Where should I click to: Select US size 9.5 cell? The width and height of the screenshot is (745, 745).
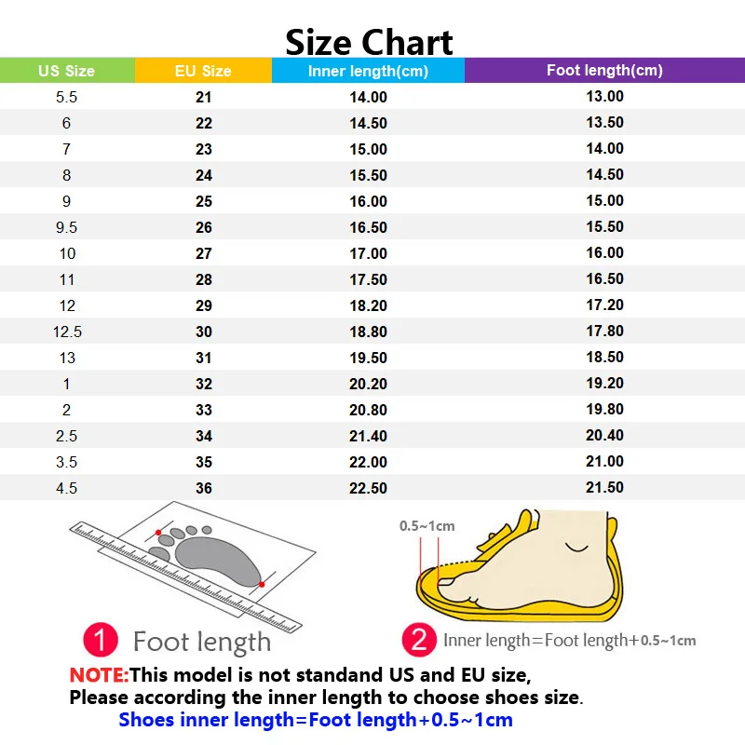[x=67, y=227]
